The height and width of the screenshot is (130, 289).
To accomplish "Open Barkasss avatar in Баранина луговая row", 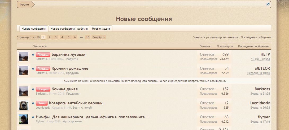I will click(x=24, y=57).
